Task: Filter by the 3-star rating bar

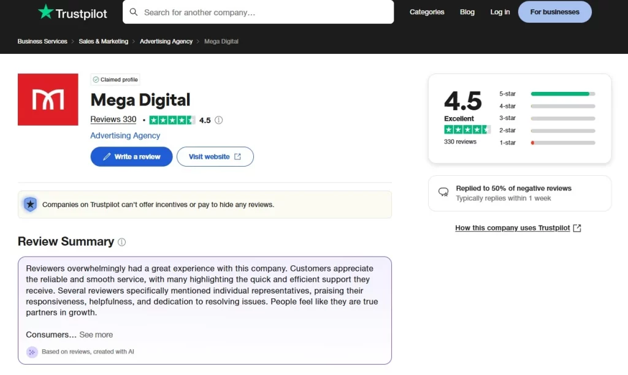Action: coord(563,118)
